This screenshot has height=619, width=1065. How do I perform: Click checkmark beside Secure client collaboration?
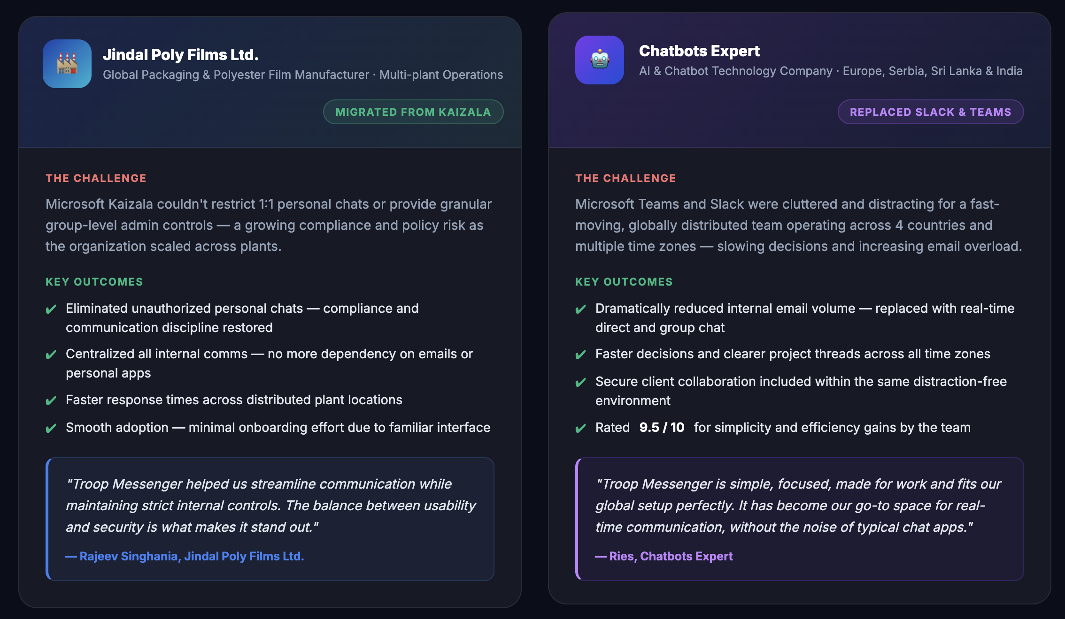pyautogui.click(x=581, y=382)
